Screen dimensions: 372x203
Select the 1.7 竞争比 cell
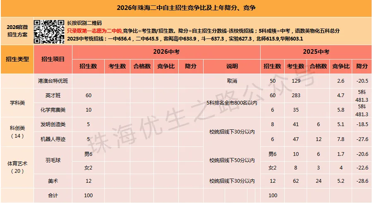click(x=341, y=154)
